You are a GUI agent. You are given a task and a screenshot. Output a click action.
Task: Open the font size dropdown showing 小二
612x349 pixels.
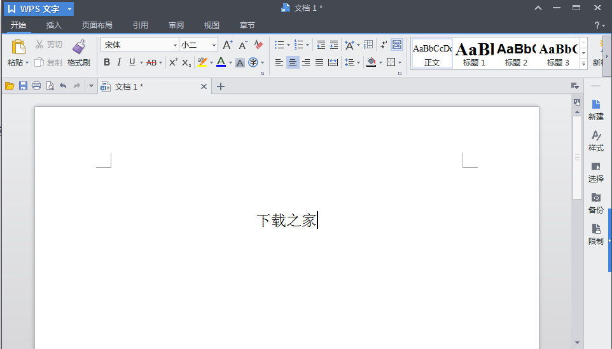(198, 45)
